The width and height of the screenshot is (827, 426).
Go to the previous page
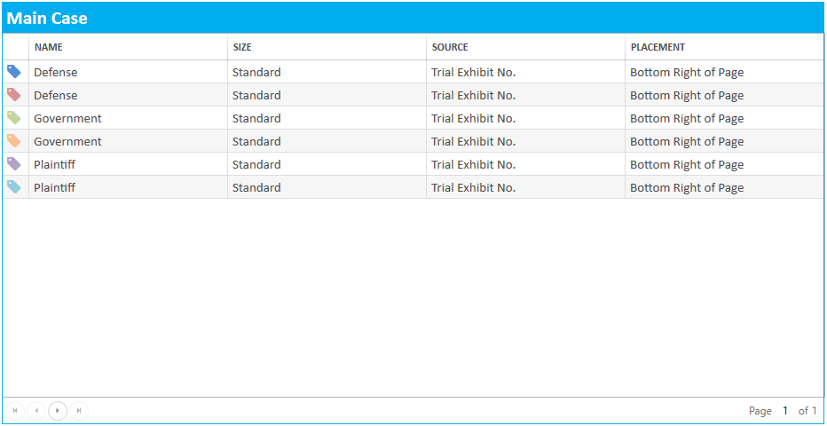click(x=35, y=410)
